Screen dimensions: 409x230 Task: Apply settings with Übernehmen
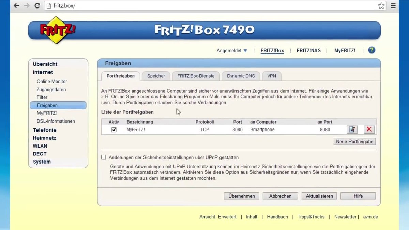tap(241, 196)
